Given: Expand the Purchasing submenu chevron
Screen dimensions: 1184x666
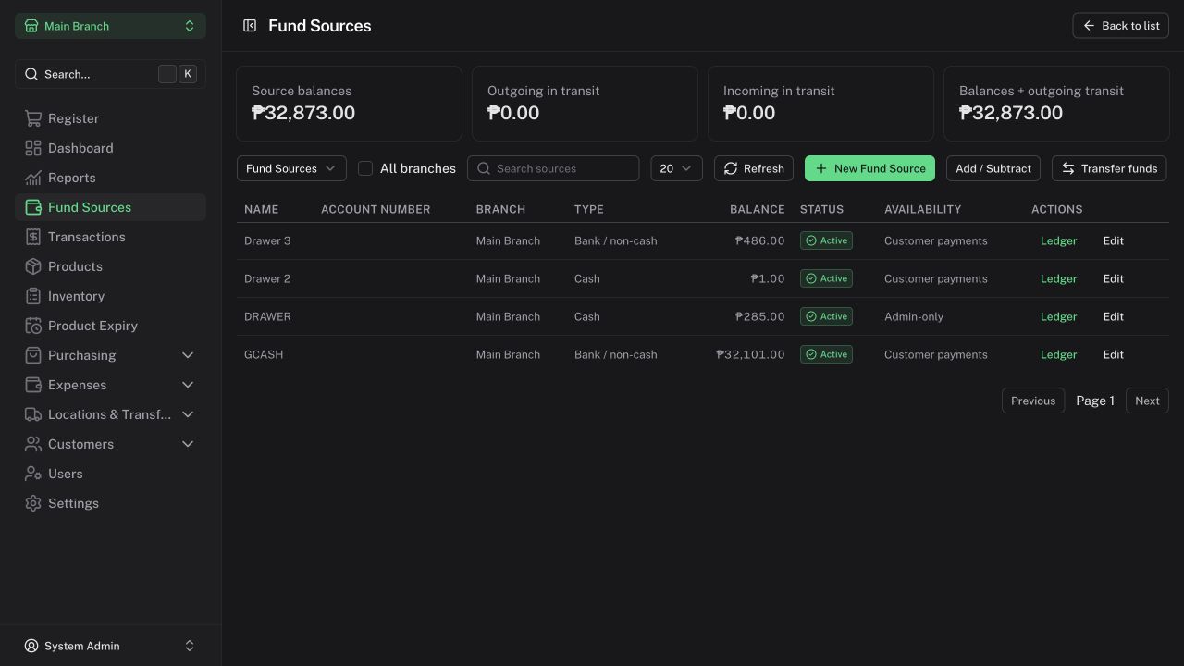Looking at the screenshot, I should click(x=188, y=355).
